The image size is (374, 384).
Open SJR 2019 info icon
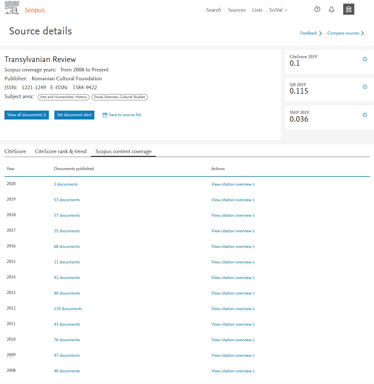[365, 87]
